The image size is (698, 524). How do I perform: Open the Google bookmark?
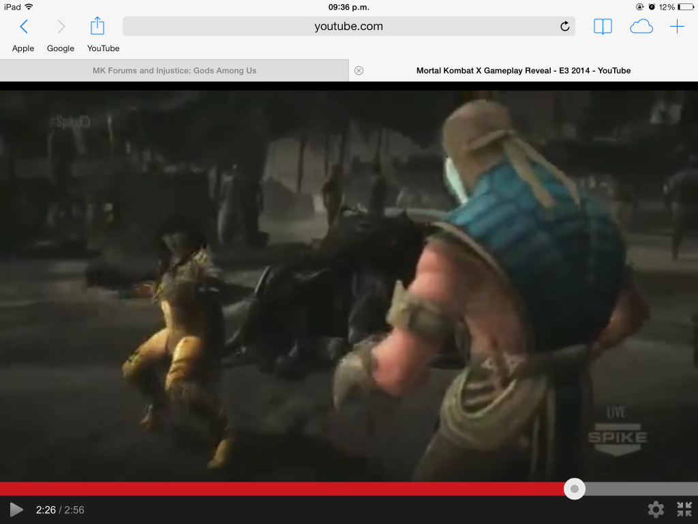click(61, 48)
